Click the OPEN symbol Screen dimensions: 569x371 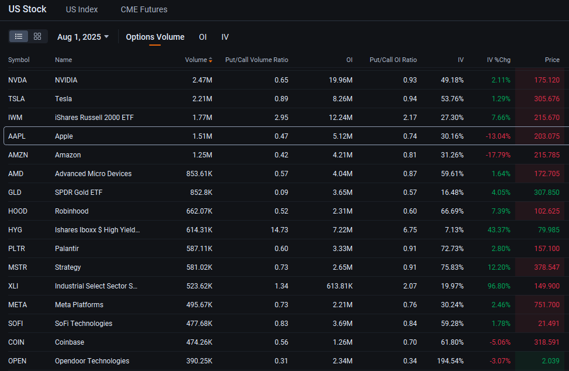(x=17, y=361)
